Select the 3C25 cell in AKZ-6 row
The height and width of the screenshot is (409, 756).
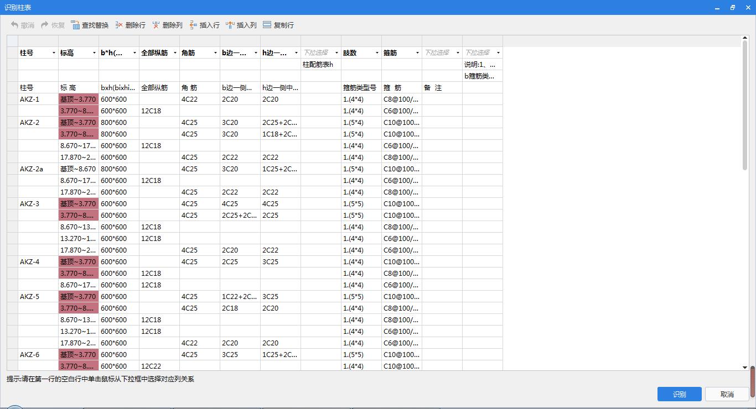240,355
